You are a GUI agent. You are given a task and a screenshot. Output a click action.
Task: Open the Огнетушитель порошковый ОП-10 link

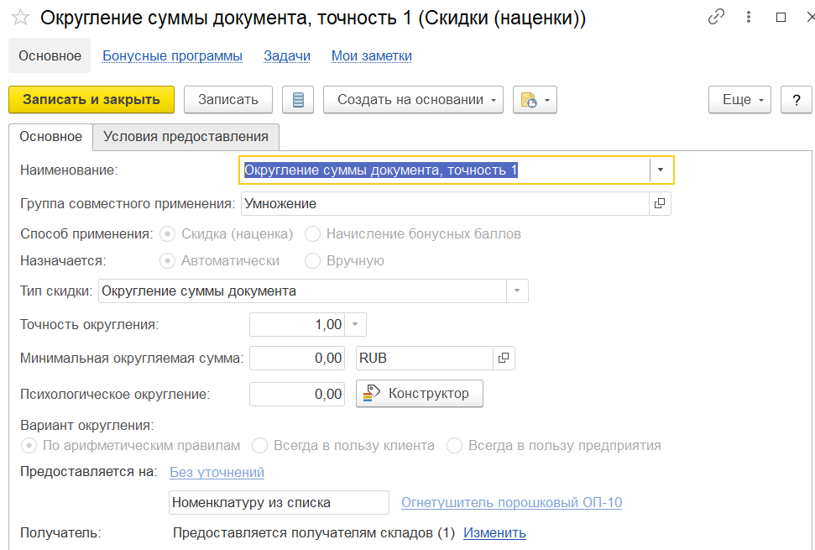(x=511, y=503)
